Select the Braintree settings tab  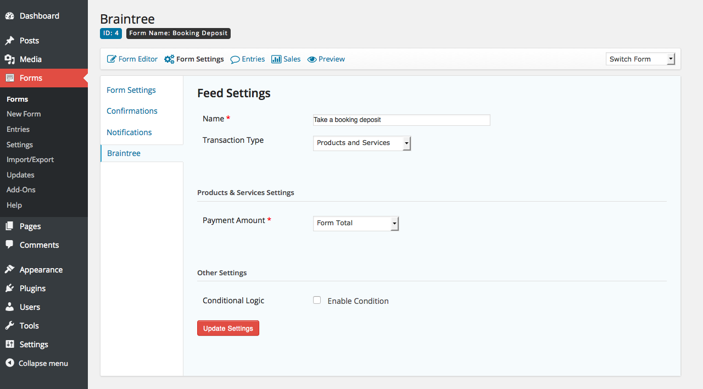(x=142, y=153)
